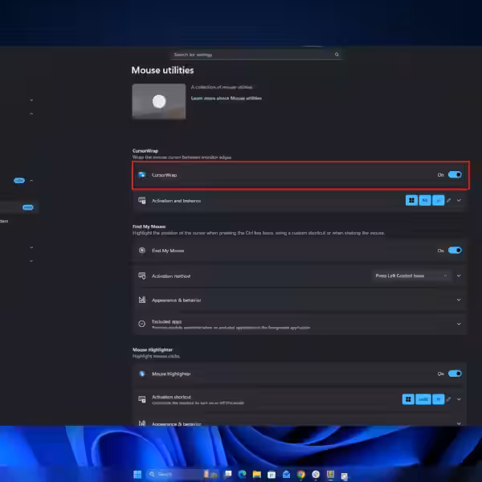This screenshot has height=482, width=482.
Task: Edit Mouse Highlighter shortcut with pencil icon
Action: [449, 398]
